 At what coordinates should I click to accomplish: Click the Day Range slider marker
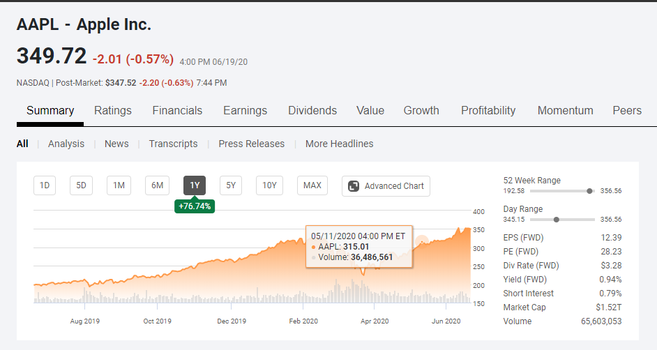point(557,220)
